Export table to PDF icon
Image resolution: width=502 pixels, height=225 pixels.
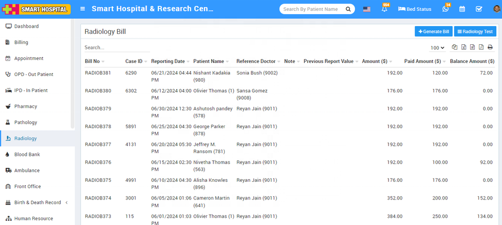pyautogui.click(x=481, y=47)
